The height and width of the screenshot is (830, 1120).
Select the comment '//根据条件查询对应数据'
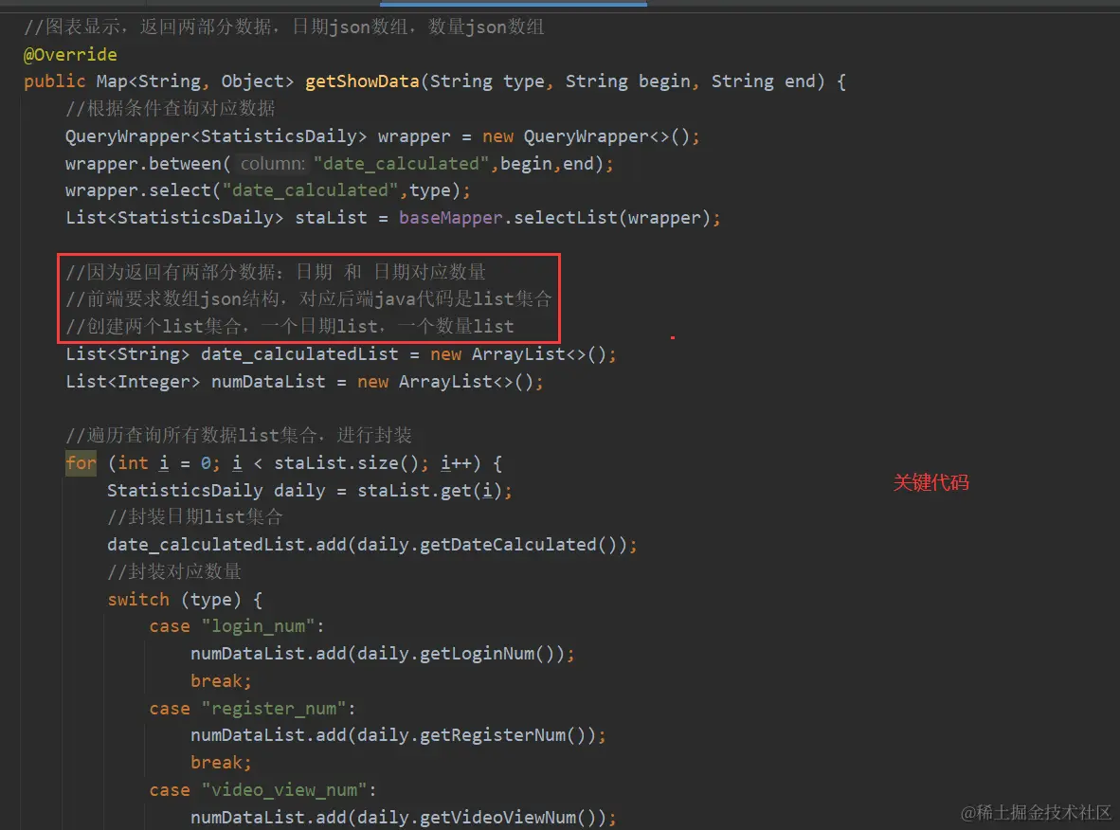(170, 109)
